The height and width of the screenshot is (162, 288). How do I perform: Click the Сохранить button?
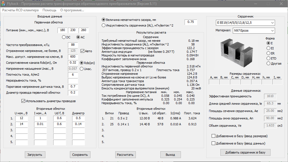[x=80, y=155]
